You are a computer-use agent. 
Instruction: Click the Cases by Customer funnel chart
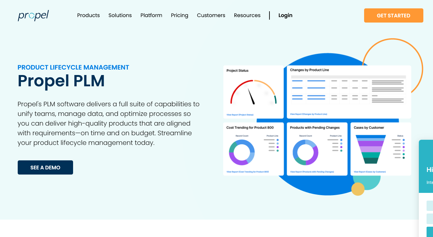click(371, 149)
